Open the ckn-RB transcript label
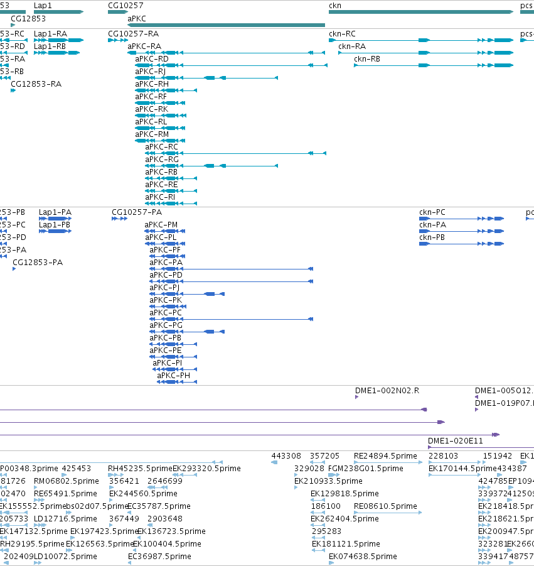The width and height of the screenshot is (534, 566). (x=367, y=59)
